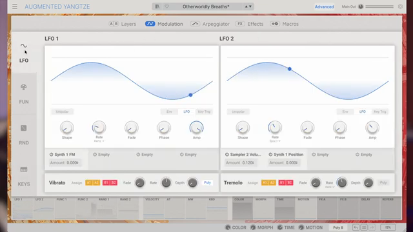Assign Tremolo to layer B1
The height and width of the screenshot is (232, 413).
click(x=282, y=182)
